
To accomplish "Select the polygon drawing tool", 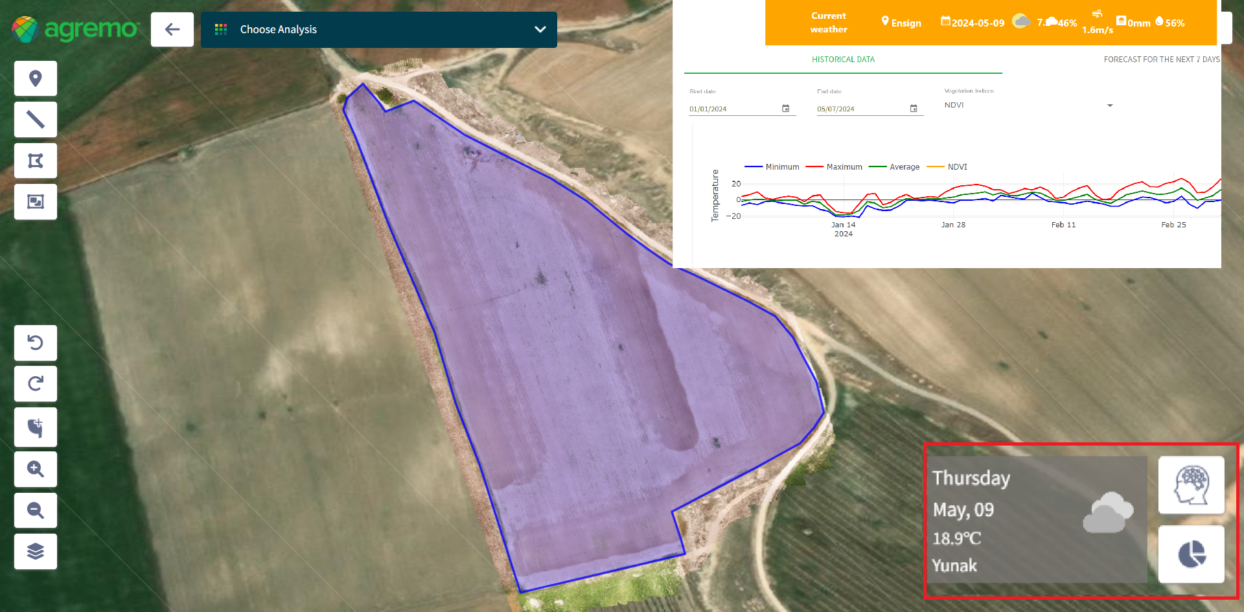I will tap(36, 161).
